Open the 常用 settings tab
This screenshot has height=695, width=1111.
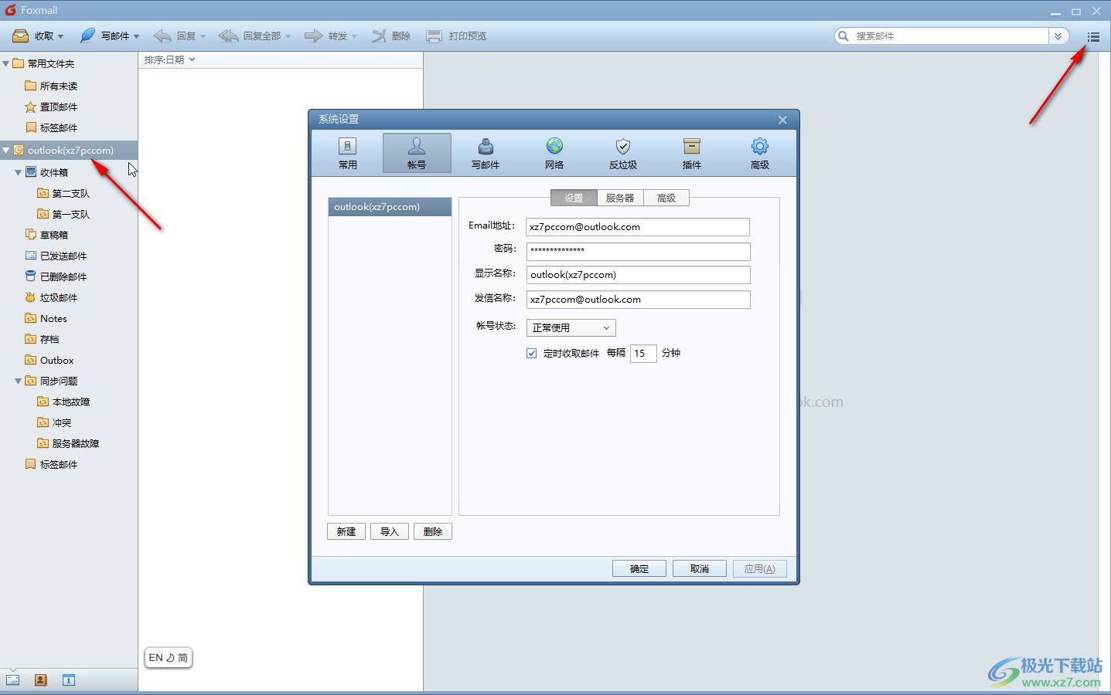[348, 153]
